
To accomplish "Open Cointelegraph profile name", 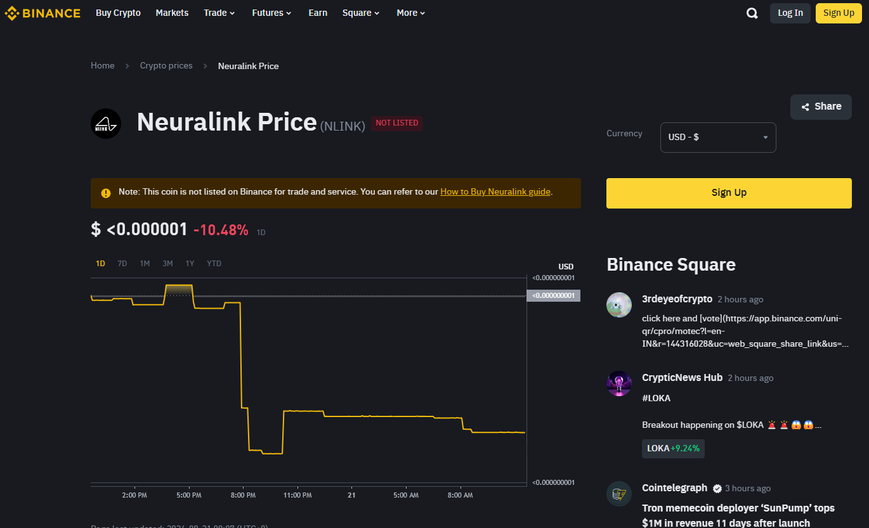I will 674,488.
